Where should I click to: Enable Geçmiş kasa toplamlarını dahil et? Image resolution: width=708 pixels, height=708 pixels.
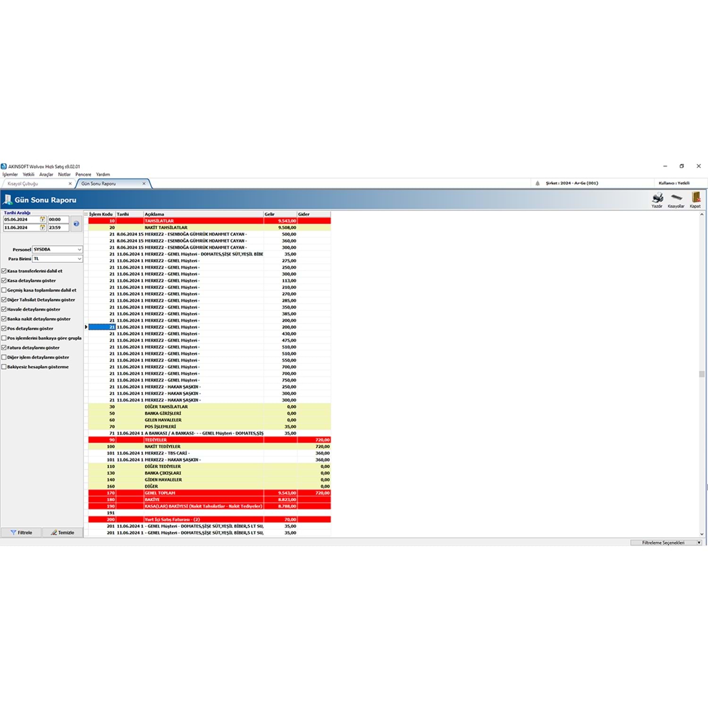[x=4, y=290]
